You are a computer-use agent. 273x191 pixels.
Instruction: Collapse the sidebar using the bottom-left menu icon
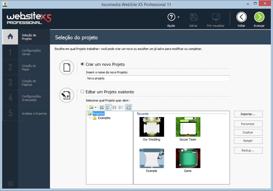10,184
